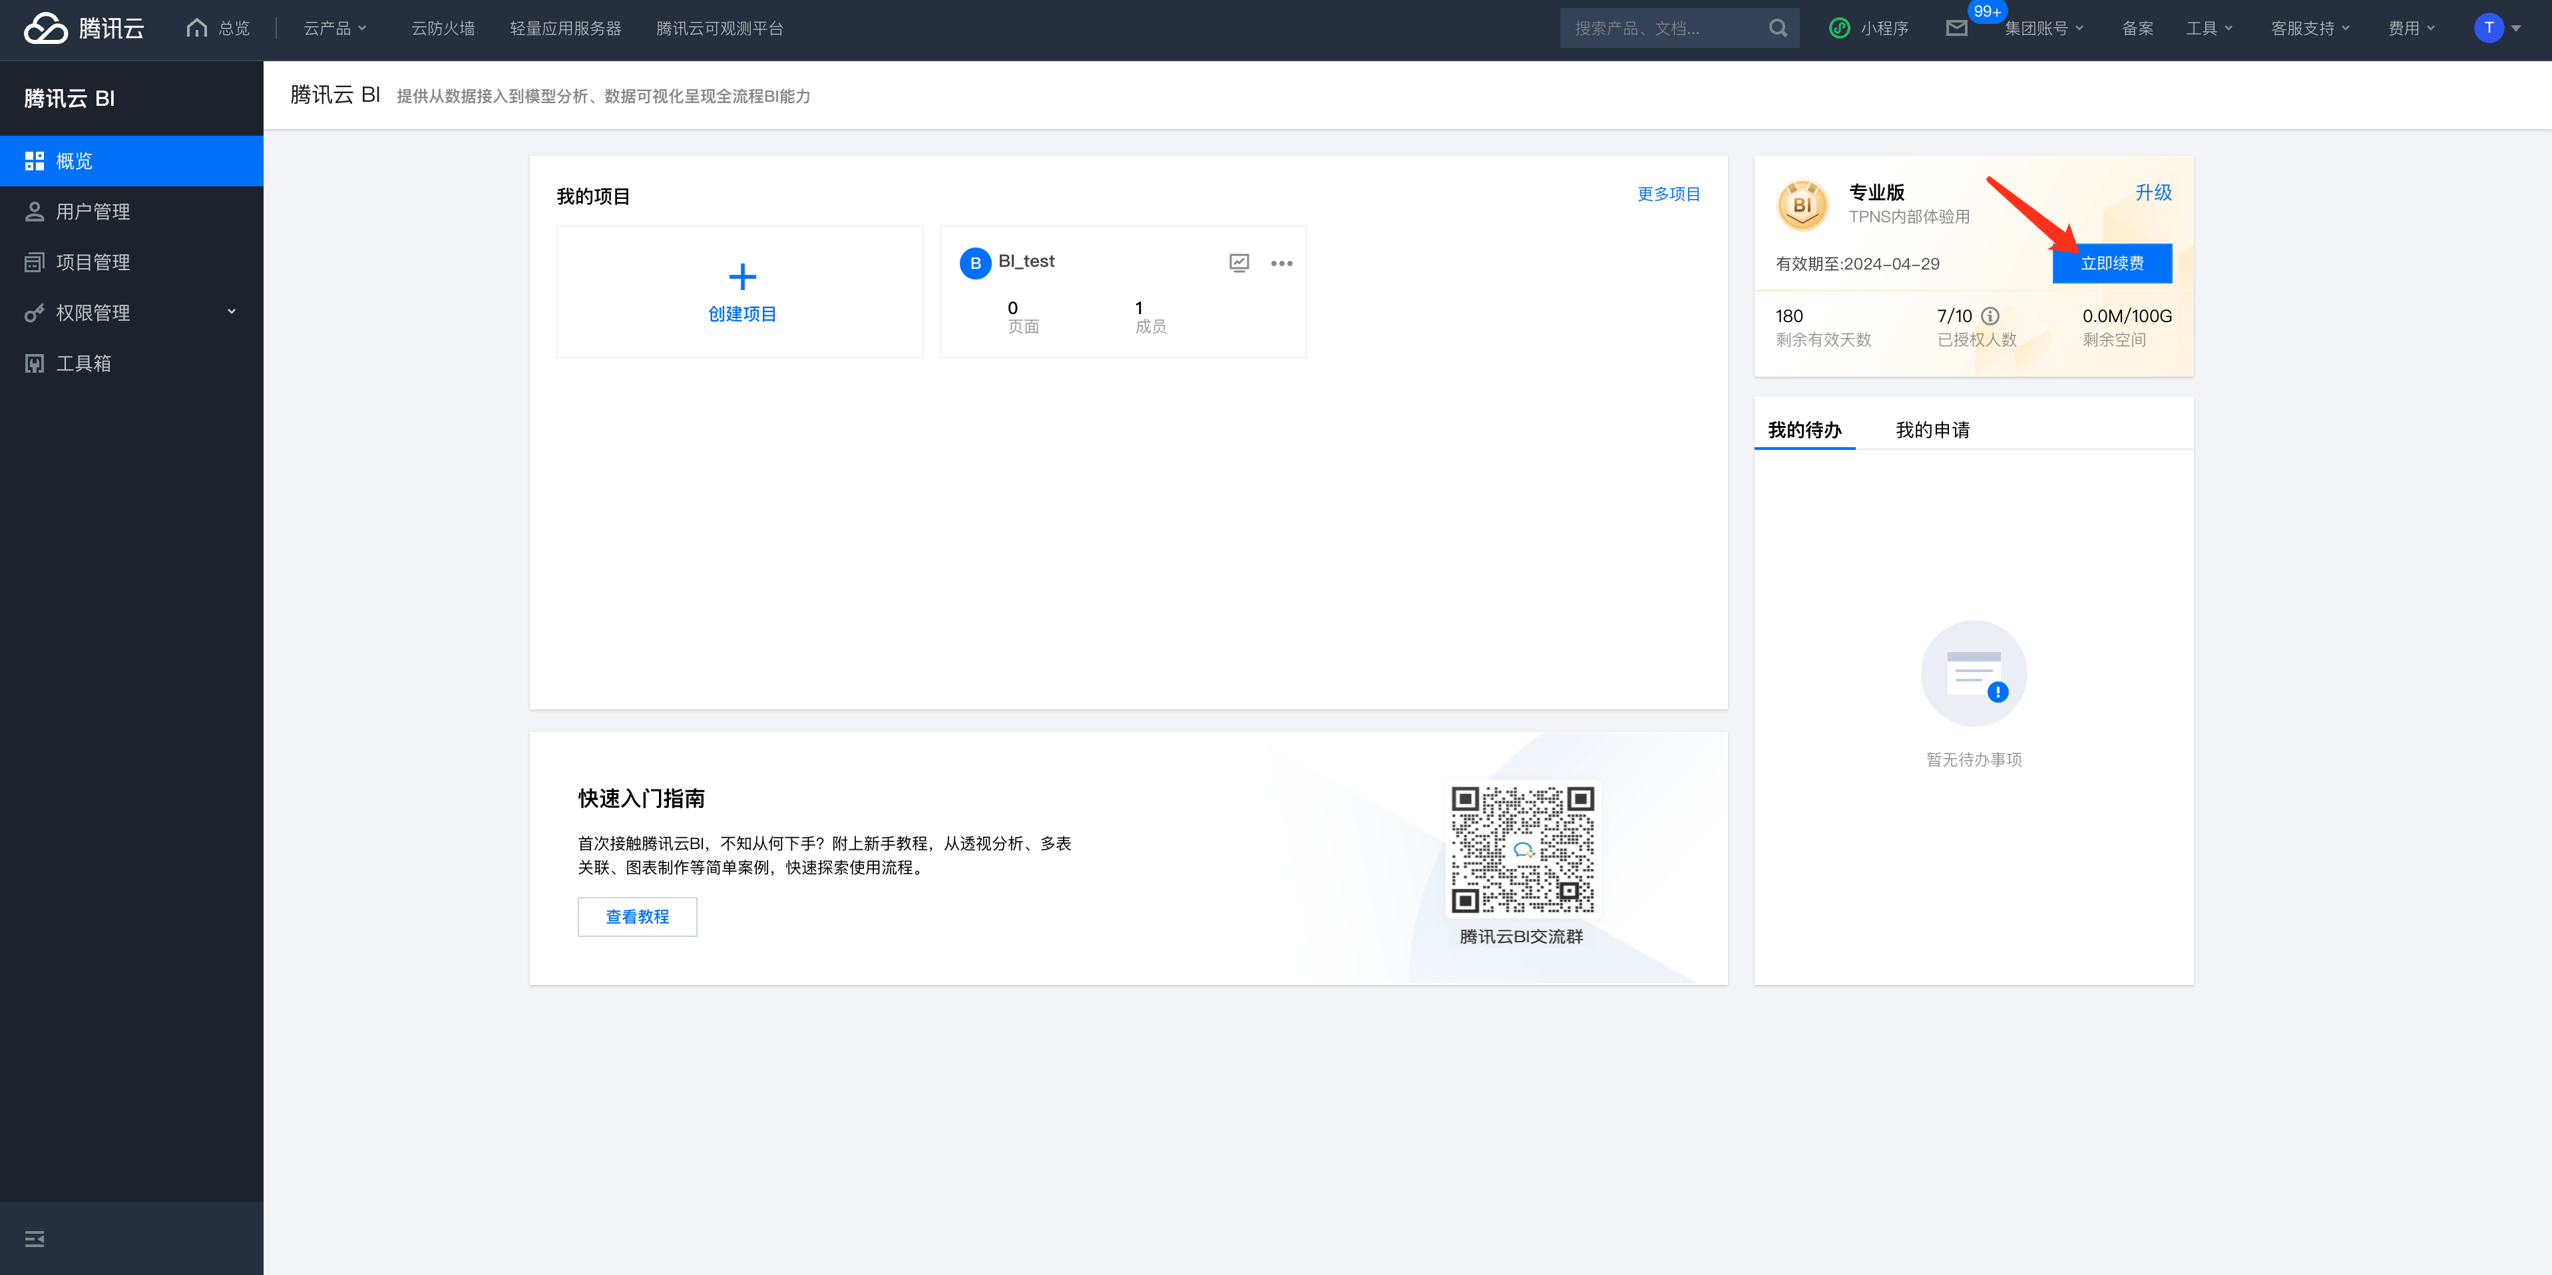The image size is (2552, 1275).
Task: Open 工具箱 from the sidebar
Action: coord(83,363)
